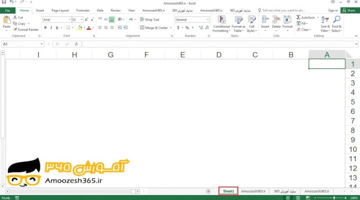This screenshot has width=360, height=200.
Task: Click the Increase Indent icon
Action: pyautogui.click(x=125, y=27)
